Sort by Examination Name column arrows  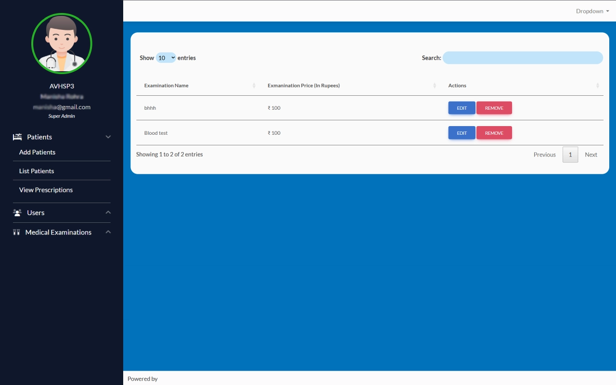pos(254,86)
